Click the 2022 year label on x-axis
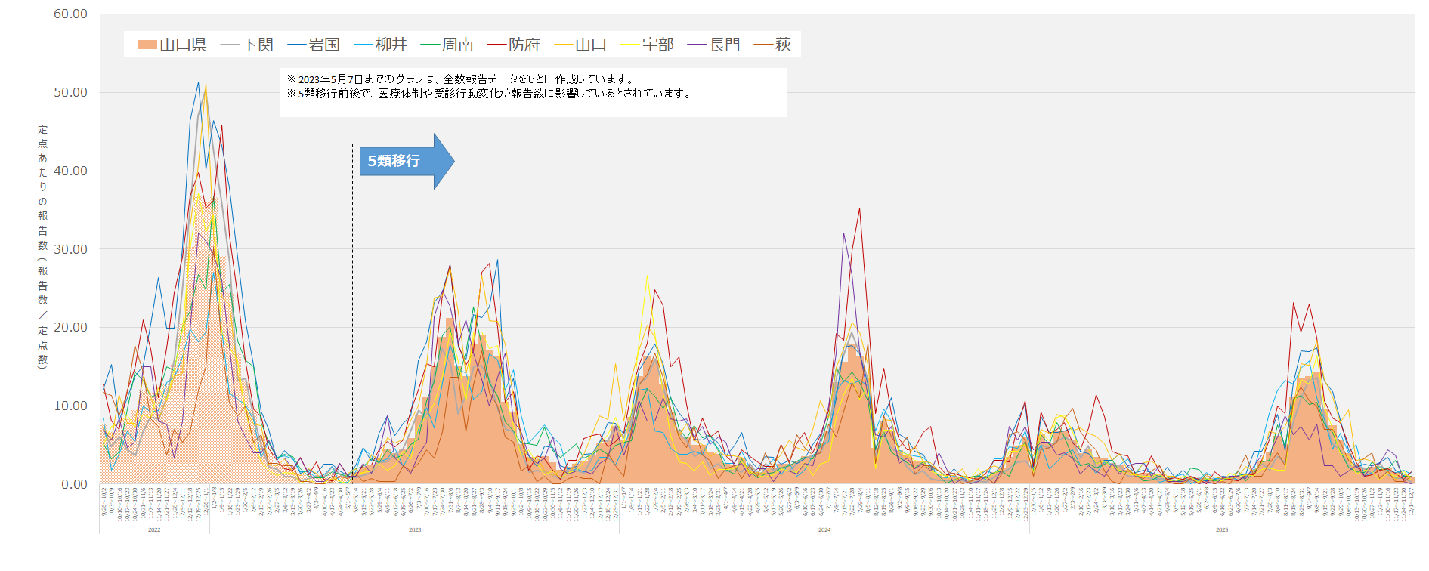 click(154, 530)
